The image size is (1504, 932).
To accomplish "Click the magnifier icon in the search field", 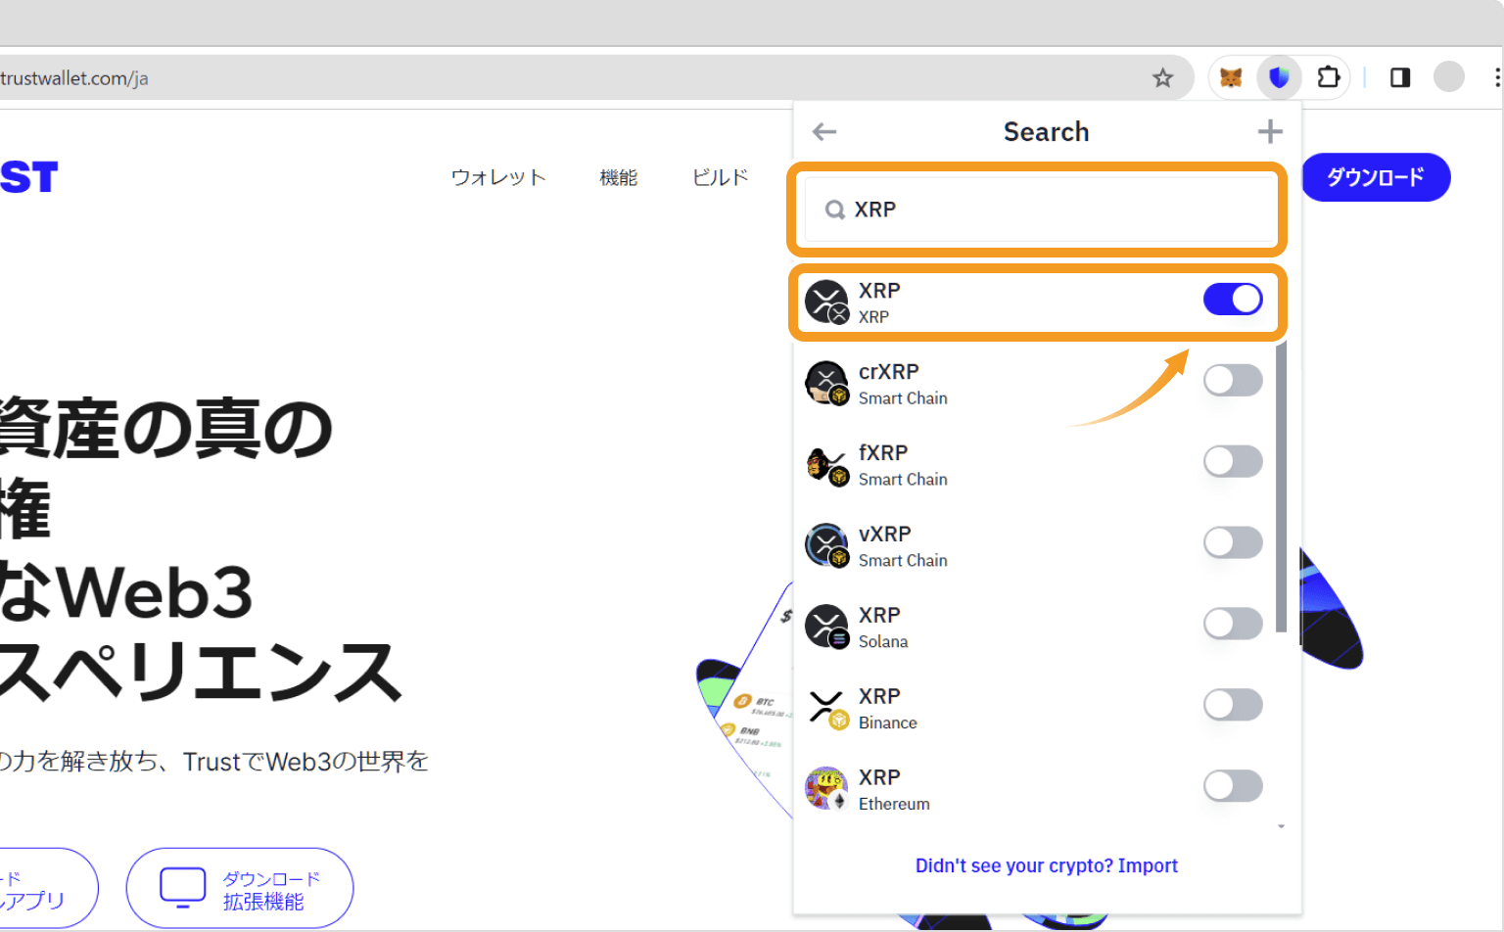I will [x=834, y=210].
